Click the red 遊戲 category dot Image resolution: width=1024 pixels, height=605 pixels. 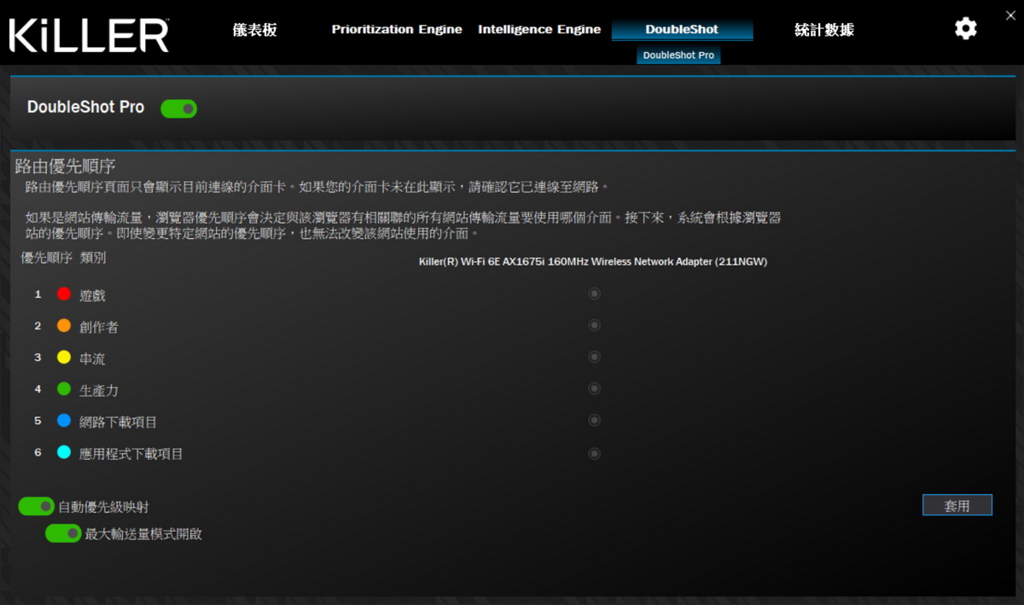(64, 294)
